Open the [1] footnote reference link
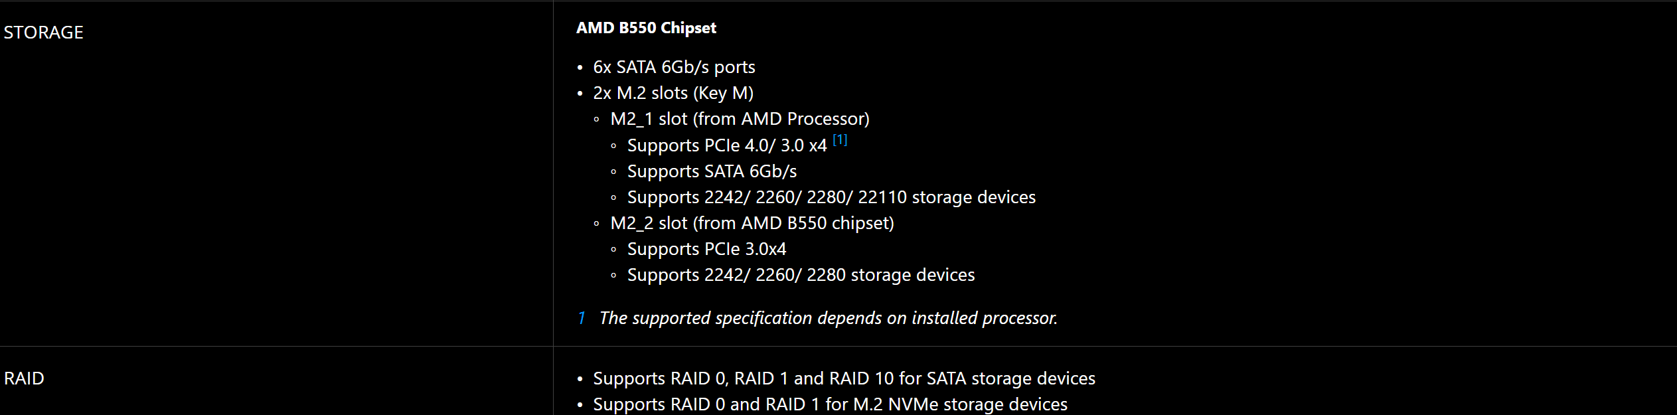The height and width of the screenshot is (415, 1677). pos(840,139)
